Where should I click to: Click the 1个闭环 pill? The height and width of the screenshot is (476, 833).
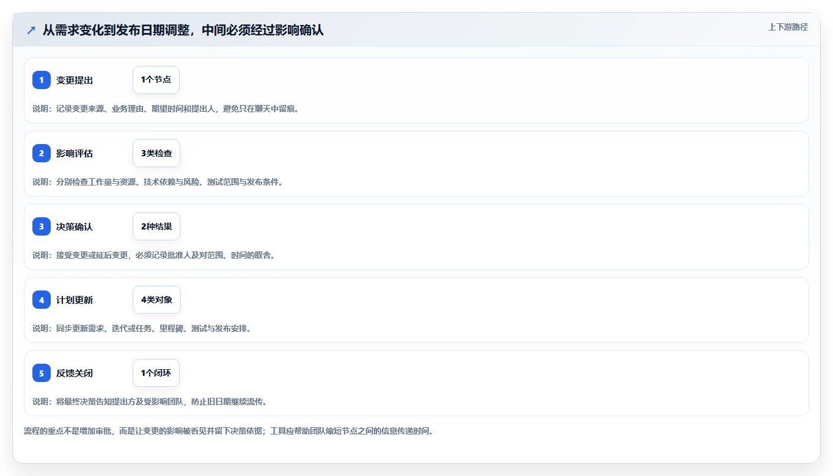(x=156, y=373)
